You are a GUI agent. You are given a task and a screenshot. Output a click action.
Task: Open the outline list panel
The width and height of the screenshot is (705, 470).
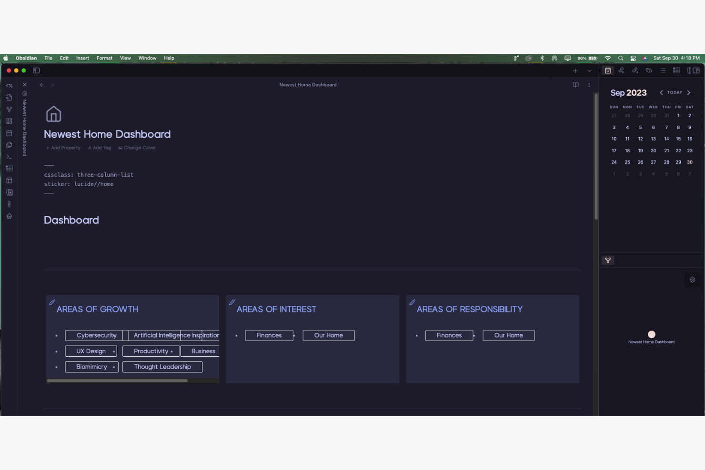pyautogui.click(x=663, y=70)
